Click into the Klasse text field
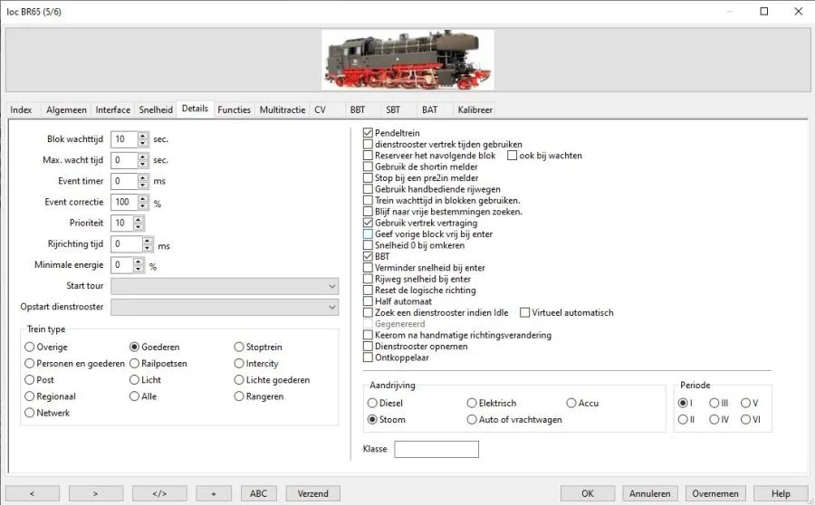Screen dimensions: 815x505 pyautogui.click(x=436, y=449)
